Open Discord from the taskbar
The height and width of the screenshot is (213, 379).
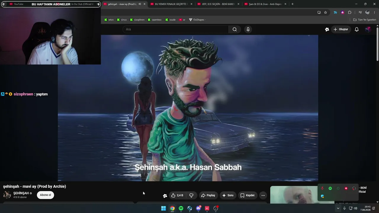(198, 208)
